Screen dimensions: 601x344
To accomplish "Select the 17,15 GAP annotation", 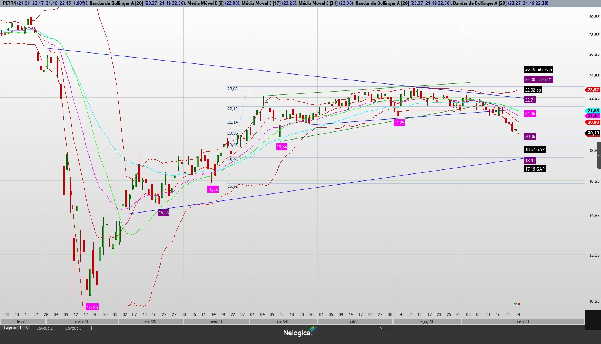I will [x=535, y=169].
